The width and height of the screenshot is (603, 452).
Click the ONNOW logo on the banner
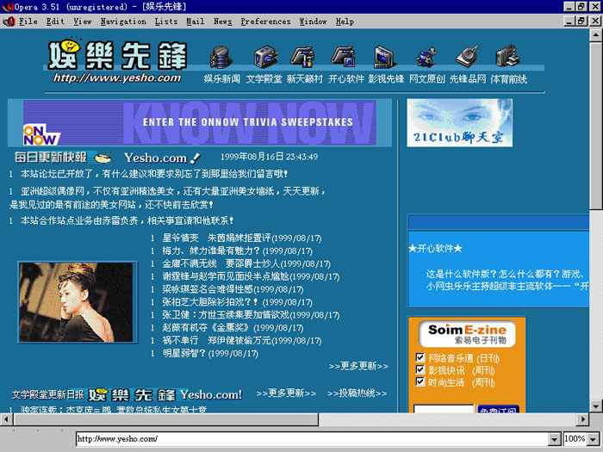[x=41, y=135]
